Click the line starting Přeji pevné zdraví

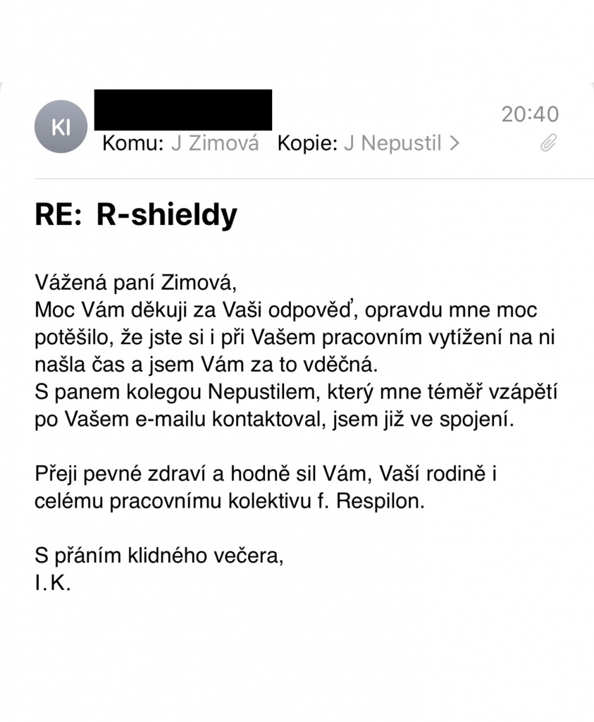[x=266, y=474]
